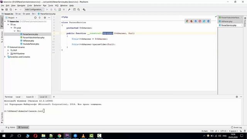Collapse the lesson.loc root folder

point(5,21)
